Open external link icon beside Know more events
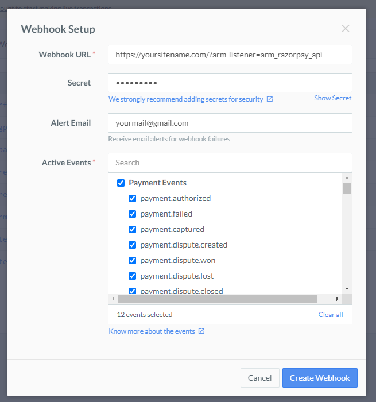The image size is (376, 402). [x=201, y=331]
